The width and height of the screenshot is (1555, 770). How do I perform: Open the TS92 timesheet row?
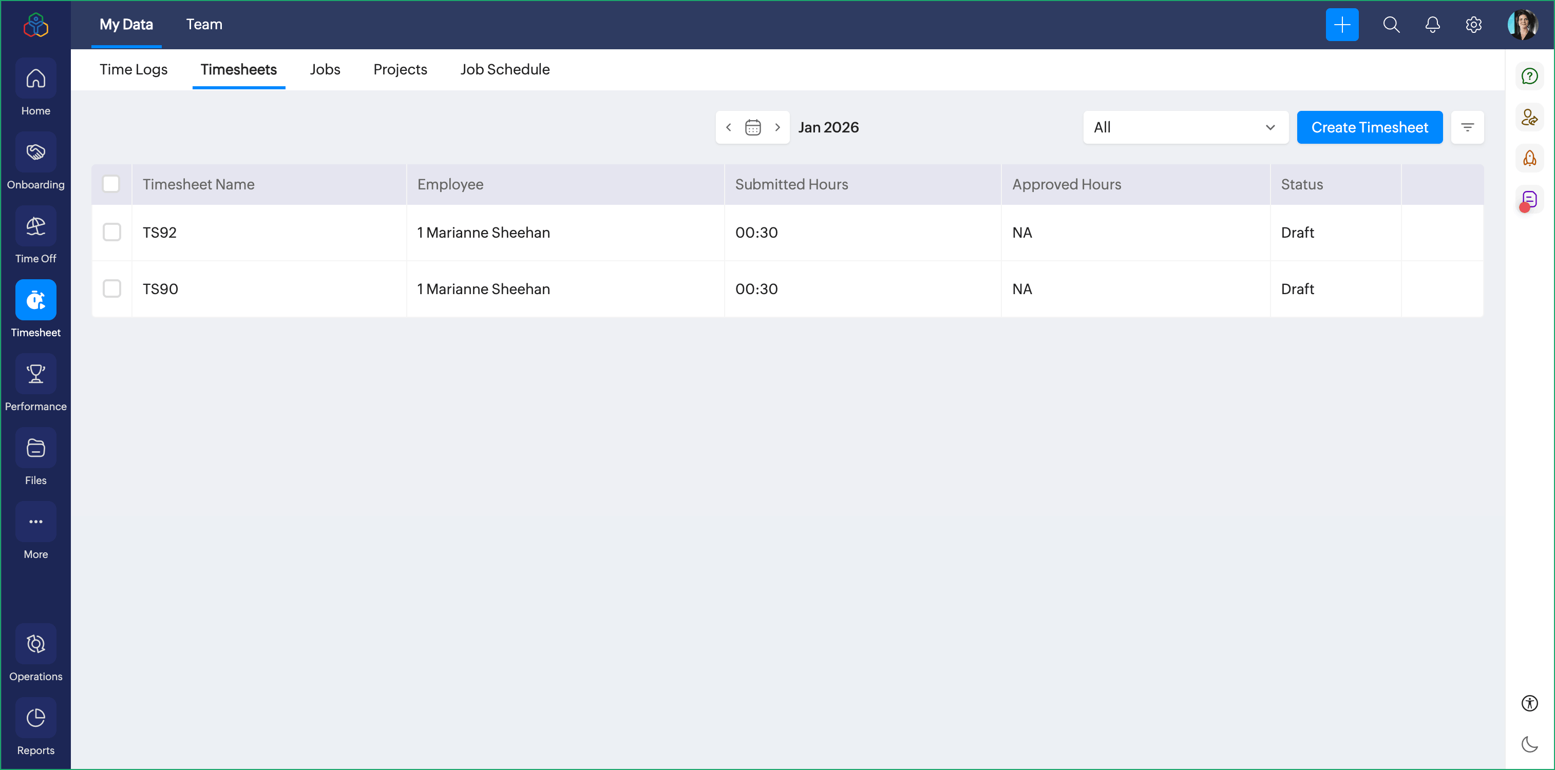[159, 233]
